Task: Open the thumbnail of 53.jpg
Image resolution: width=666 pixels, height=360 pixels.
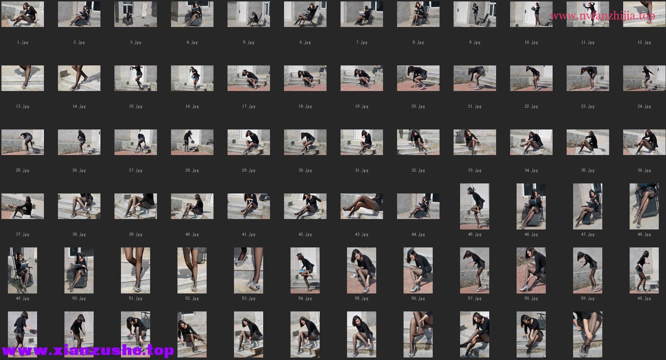Action: point(249,270)
